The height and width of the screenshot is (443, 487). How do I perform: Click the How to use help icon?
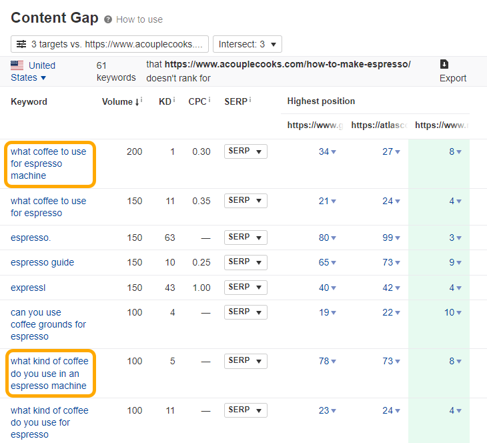pos(108,19)
